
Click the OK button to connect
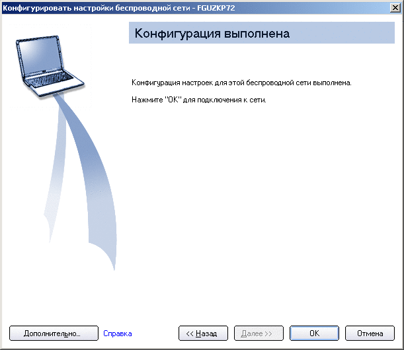[x=314, y=333]
